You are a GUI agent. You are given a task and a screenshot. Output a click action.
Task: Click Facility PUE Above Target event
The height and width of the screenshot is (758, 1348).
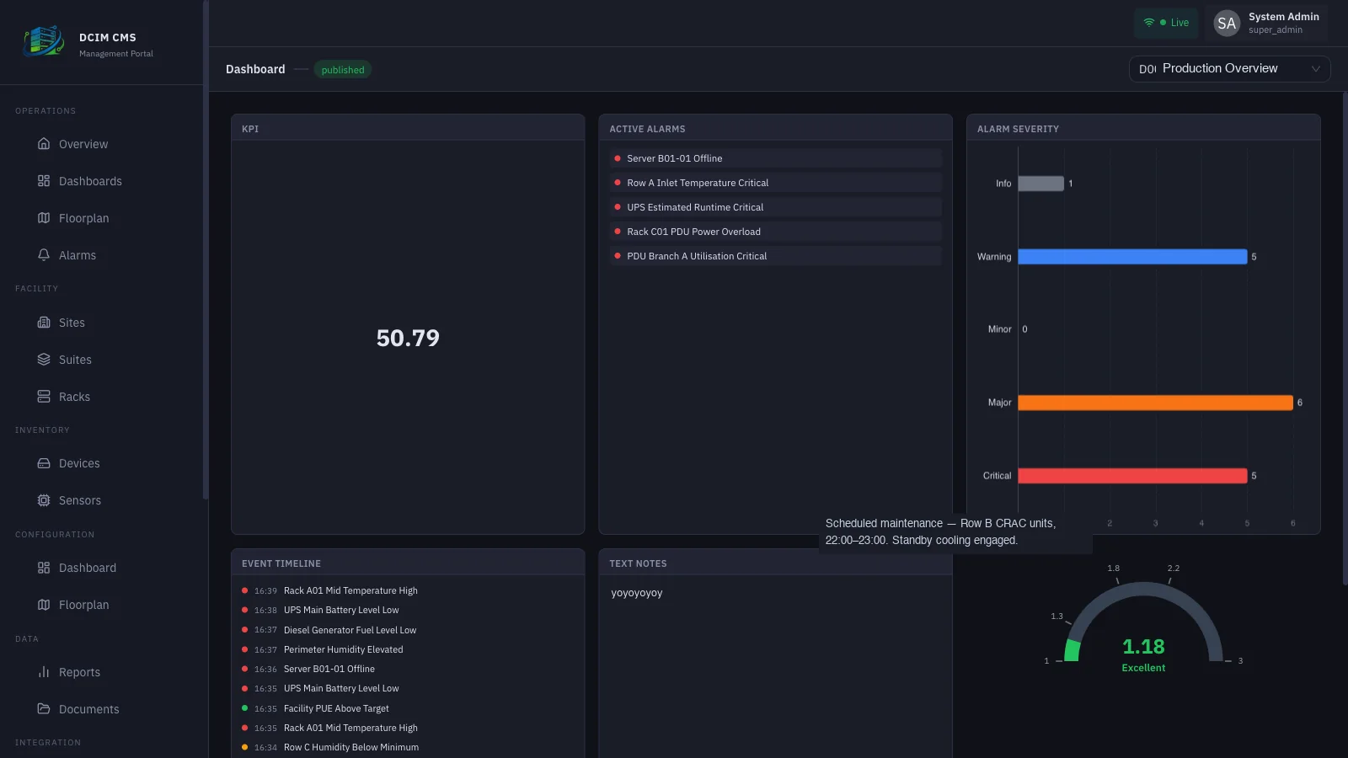click(408, 708)
